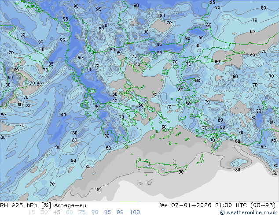Click legend value 60 below the map

[x=70, y=212]
